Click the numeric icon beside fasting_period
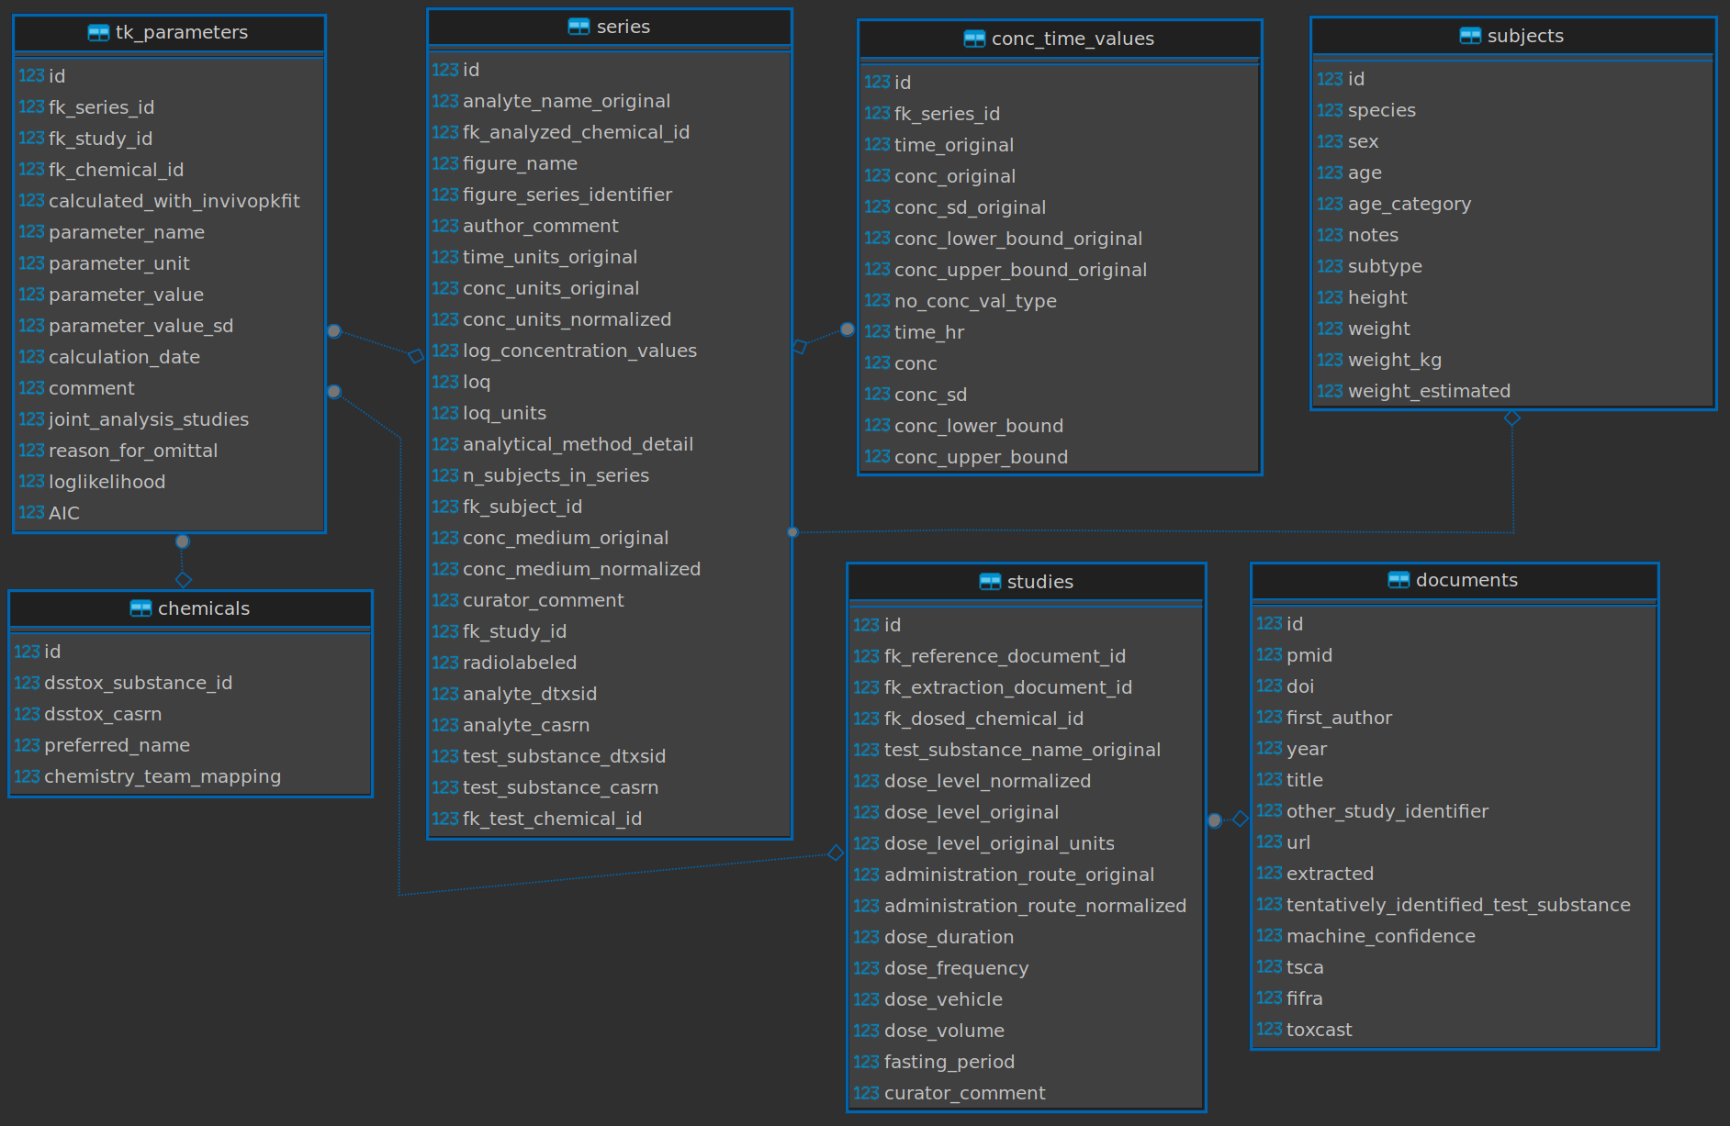Image resolution: width=1730 pixels, height=1126 pixels. coord(866,1062)
